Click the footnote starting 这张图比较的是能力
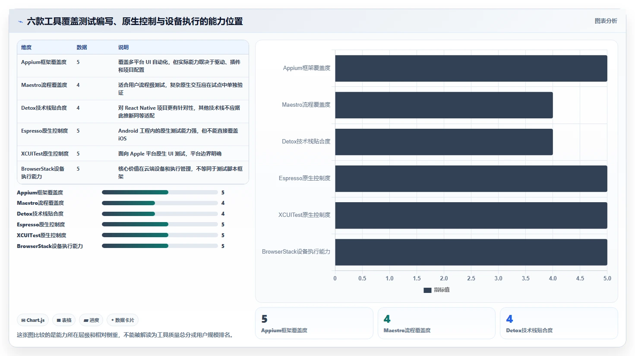The width and height of the screenshot is (635, 356). [x=126, y=335]
